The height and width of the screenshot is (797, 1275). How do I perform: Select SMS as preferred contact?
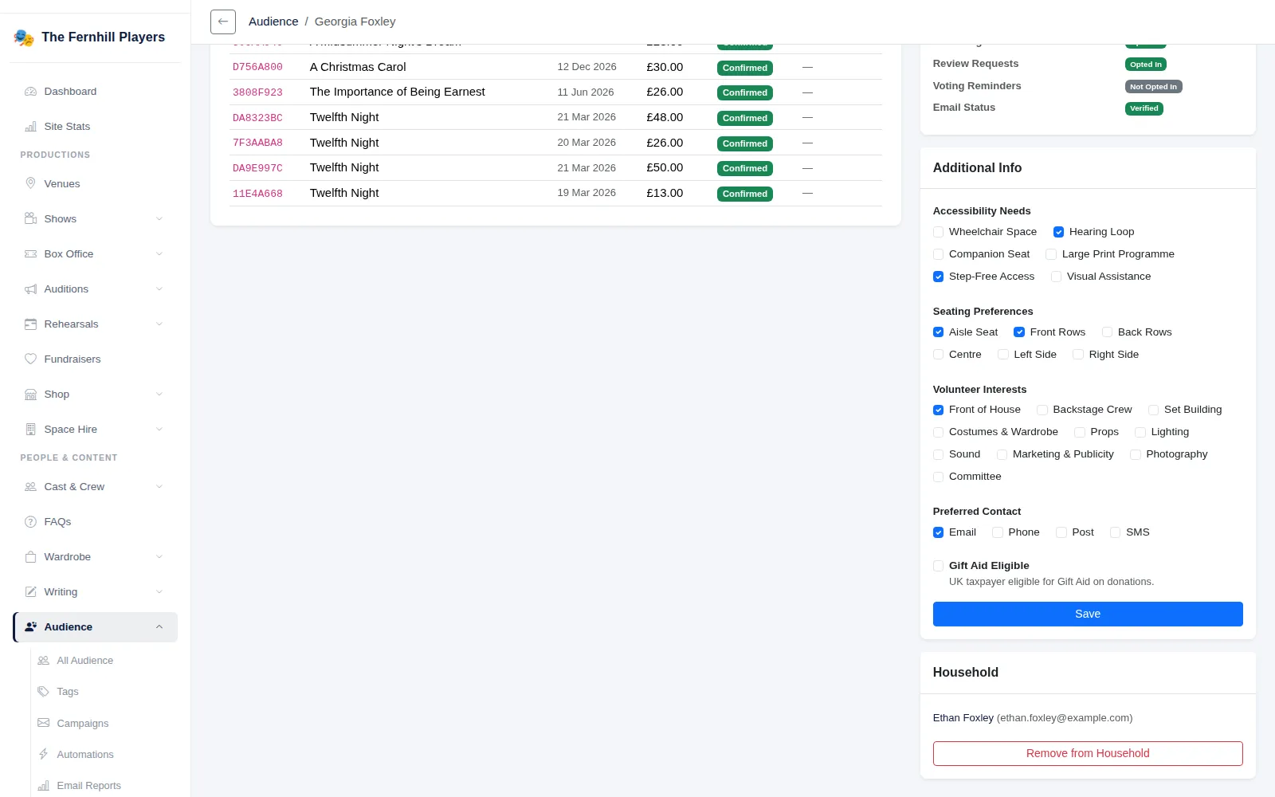coord(1115,532)
